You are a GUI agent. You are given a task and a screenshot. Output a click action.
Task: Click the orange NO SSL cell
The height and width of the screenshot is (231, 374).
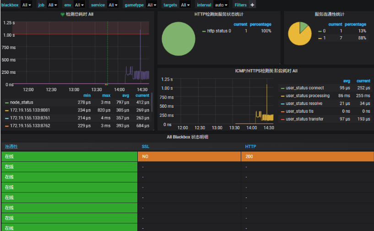[x=189, y=156]
